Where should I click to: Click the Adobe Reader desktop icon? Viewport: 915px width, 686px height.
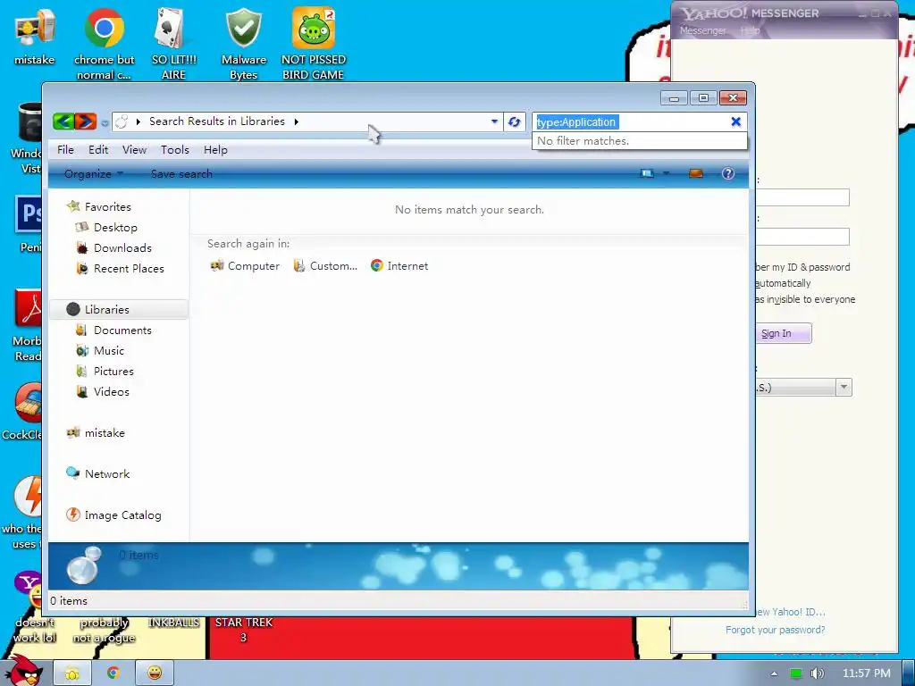pos(28,323)
